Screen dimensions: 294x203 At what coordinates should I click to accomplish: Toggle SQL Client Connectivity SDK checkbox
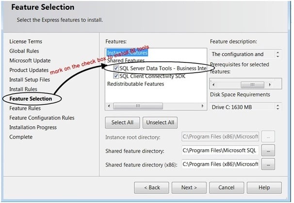pos(116,76)
